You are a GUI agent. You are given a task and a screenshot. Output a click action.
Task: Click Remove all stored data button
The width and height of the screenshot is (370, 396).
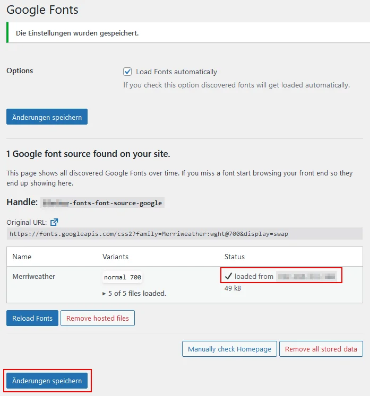click(321, 349)
